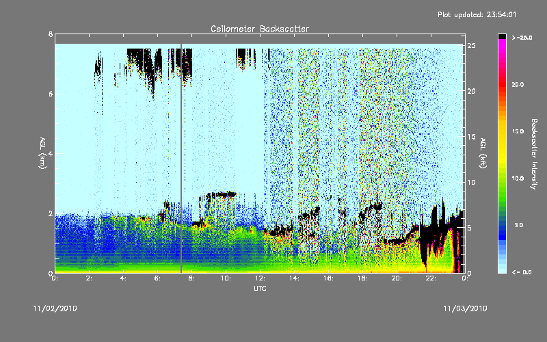Click the '4' tick on km axis
The width and height of the screenshot is (547, 342).
[x=51, y=153]
